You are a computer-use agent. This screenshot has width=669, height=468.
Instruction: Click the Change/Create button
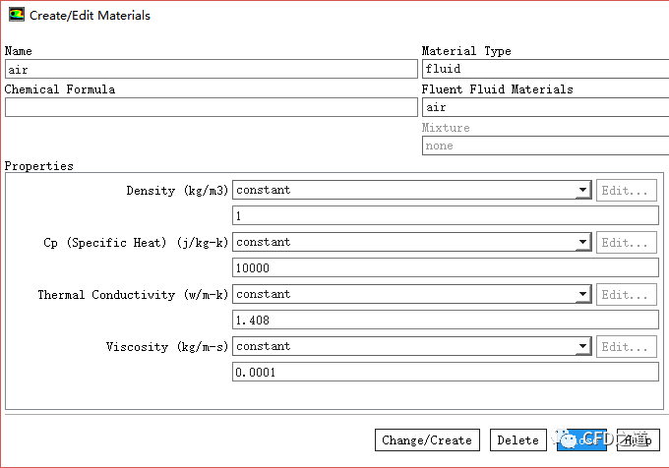[x=427, y=440]
